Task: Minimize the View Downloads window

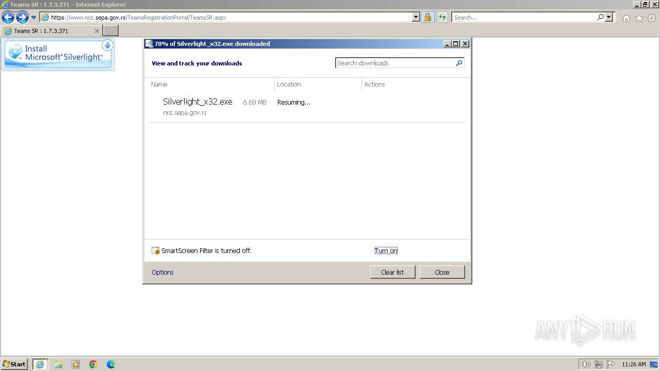Action: [x=447, y=44]
